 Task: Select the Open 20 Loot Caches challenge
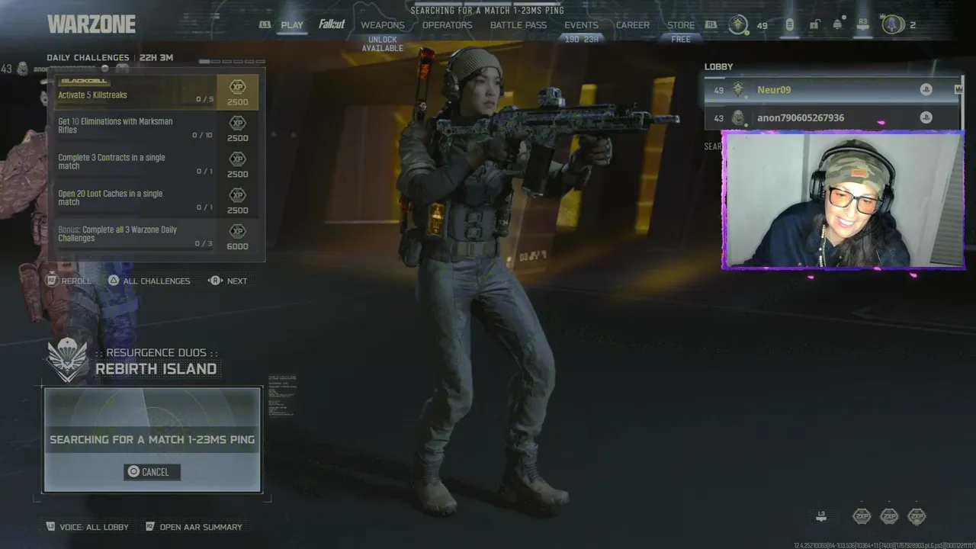156,200
